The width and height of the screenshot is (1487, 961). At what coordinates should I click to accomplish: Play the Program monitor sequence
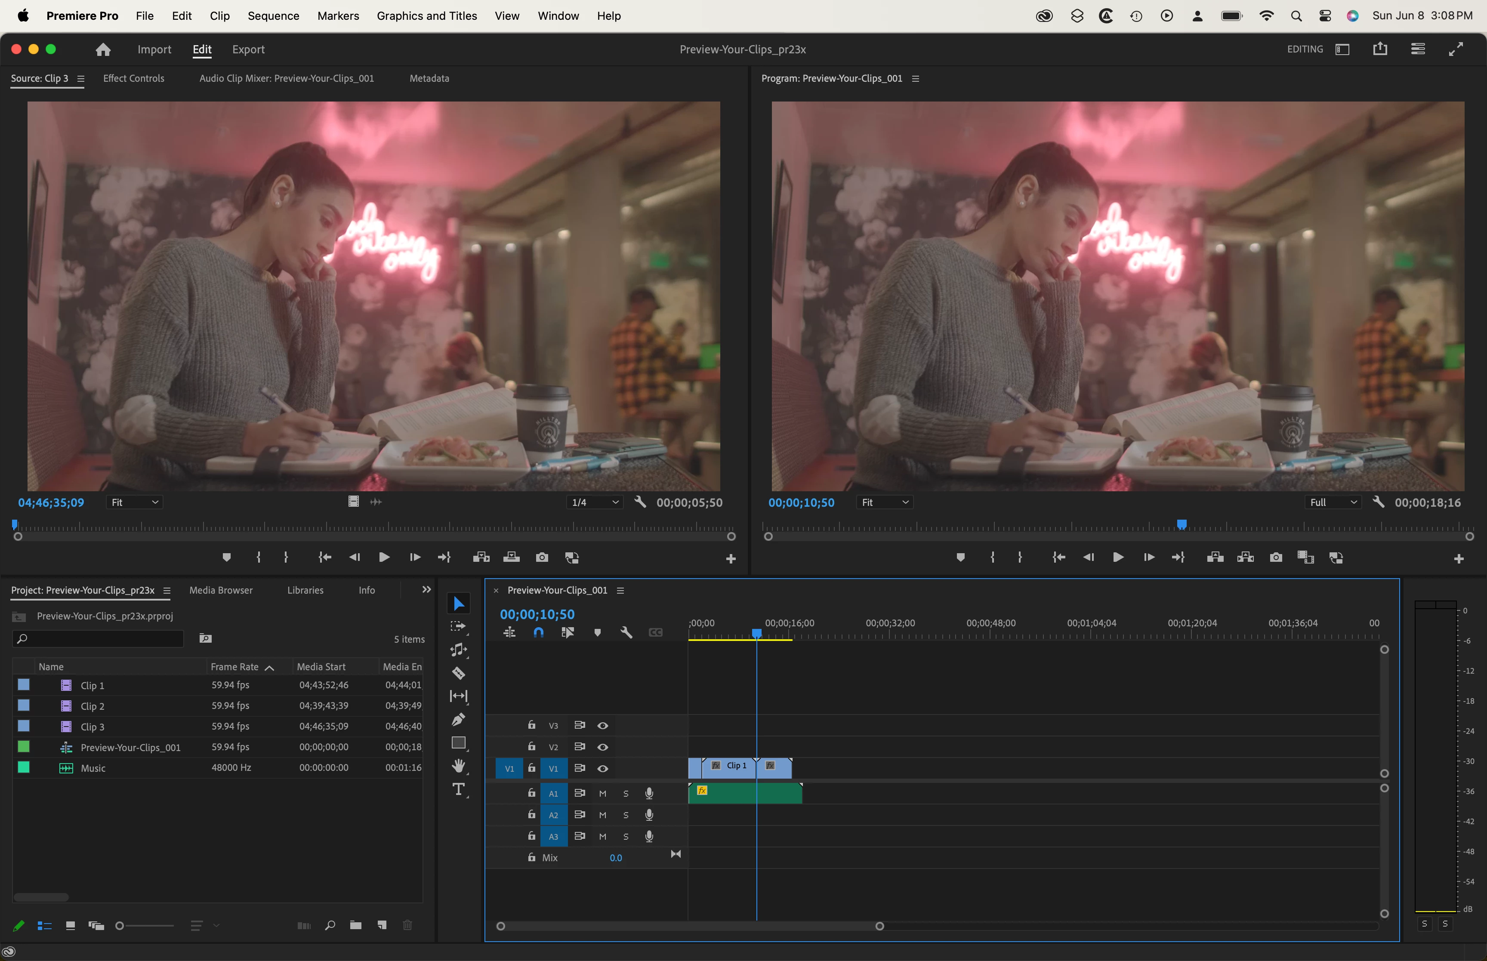pos(1118,557)
